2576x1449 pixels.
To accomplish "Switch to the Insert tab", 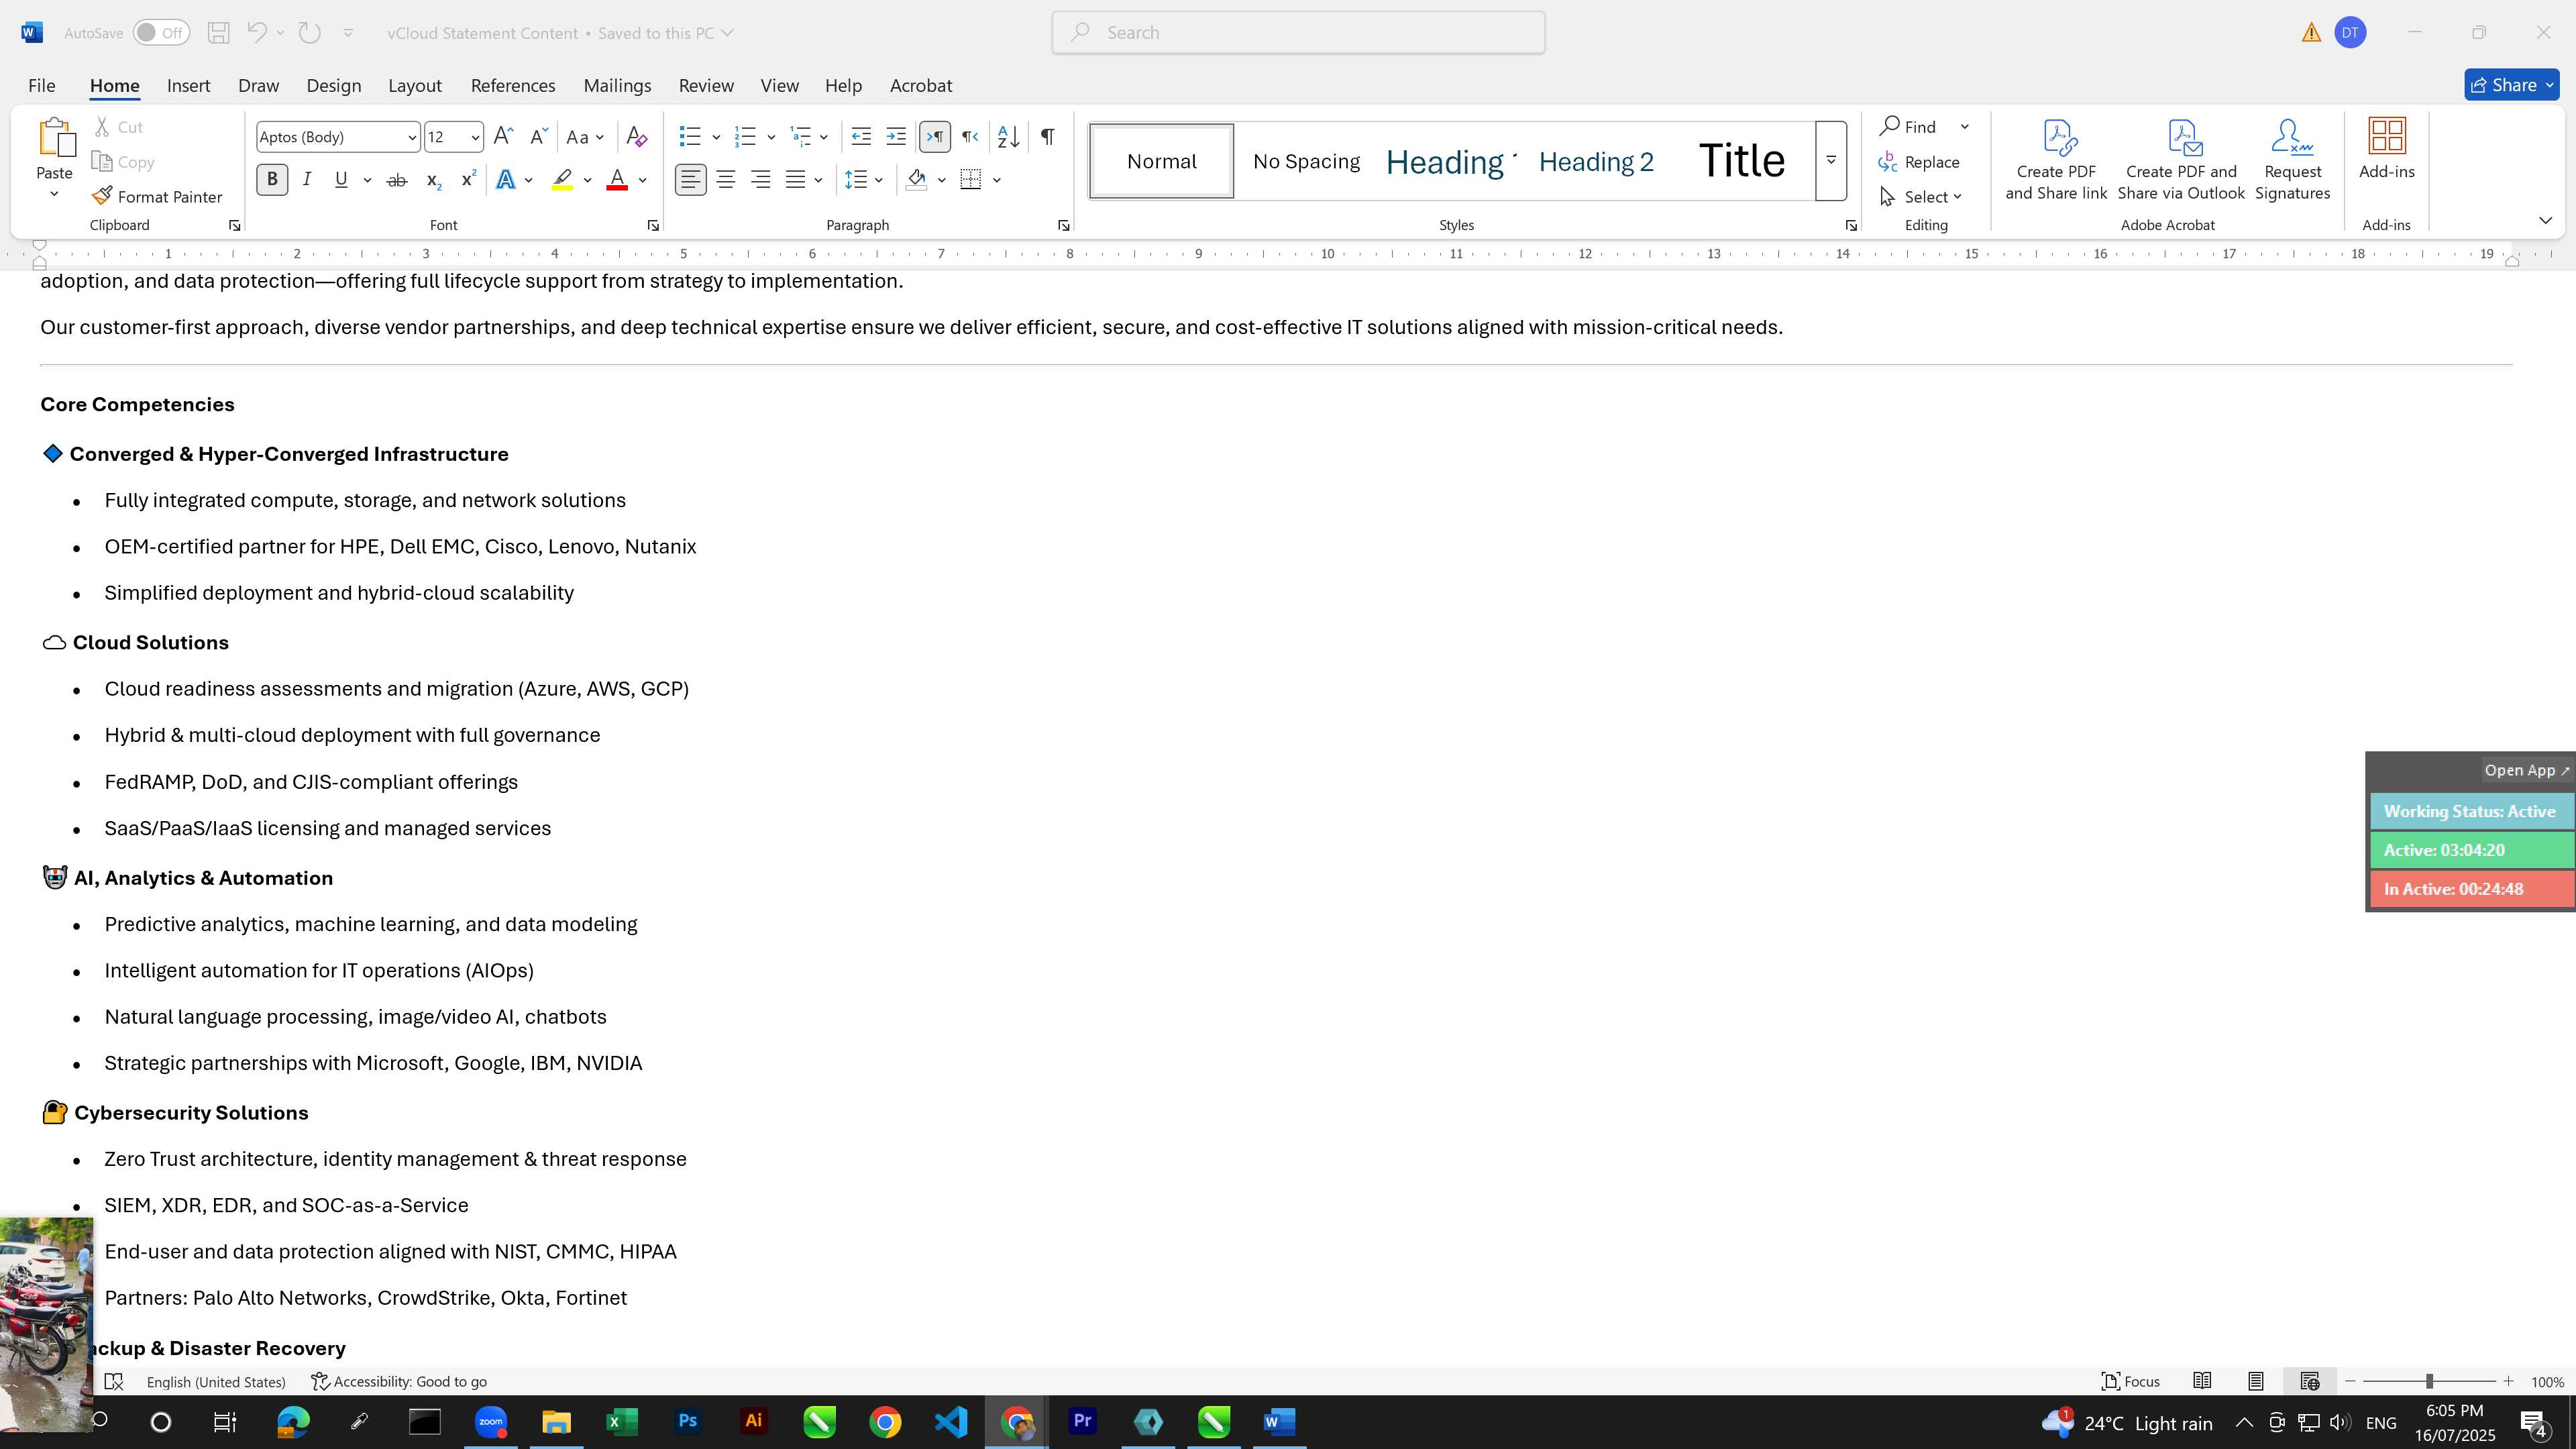I will 189,86.
